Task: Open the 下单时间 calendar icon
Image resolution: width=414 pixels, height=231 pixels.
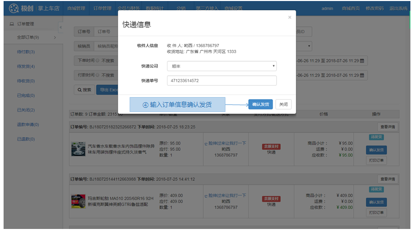Action: coord(362,61)
